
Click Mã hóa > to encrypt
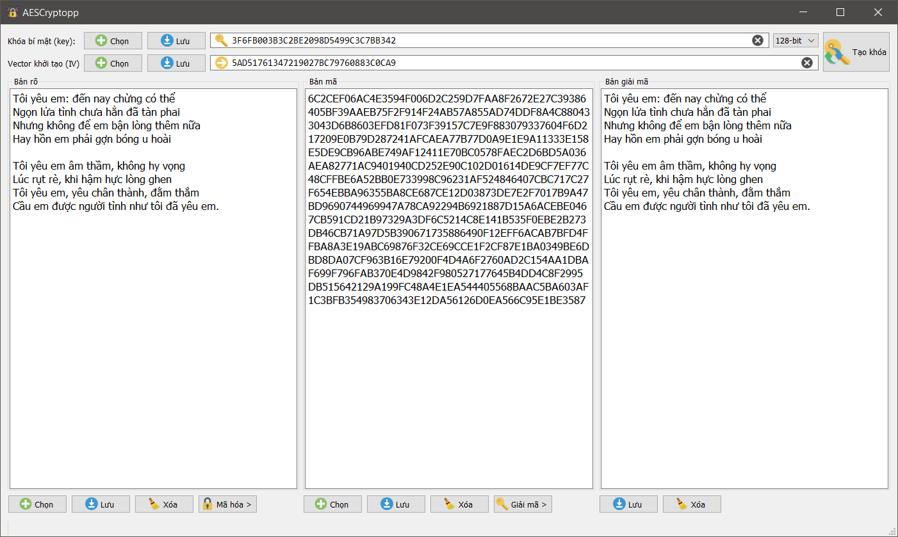[227, 504]
